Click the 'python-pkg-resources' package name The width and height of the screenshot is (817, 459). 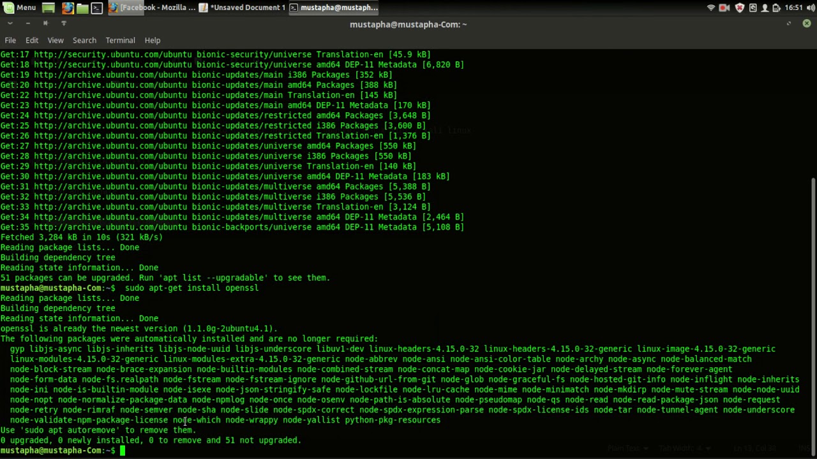tap(393, 420)
